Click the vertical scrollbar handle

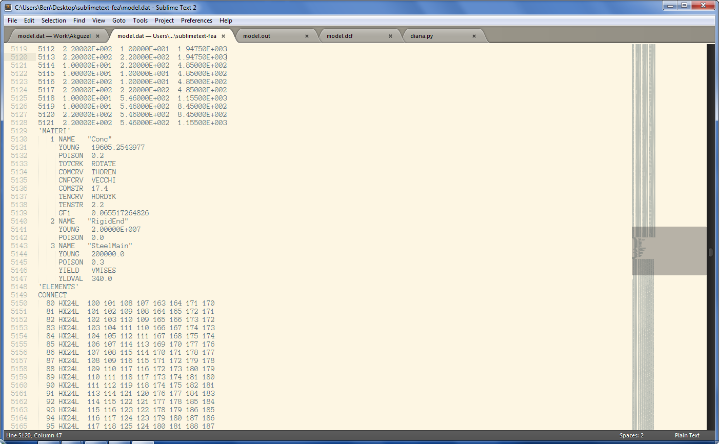710,252
